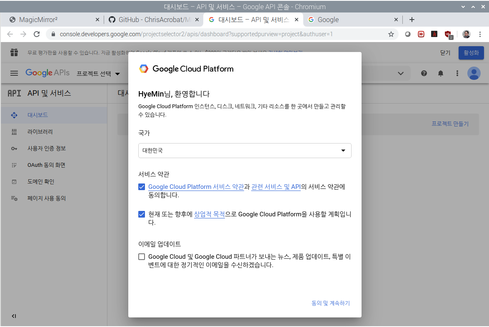This screenshot has width=489, height=327.
Task: Open the 프로젝트 선택 dropdown
Action: click(98, 74)
